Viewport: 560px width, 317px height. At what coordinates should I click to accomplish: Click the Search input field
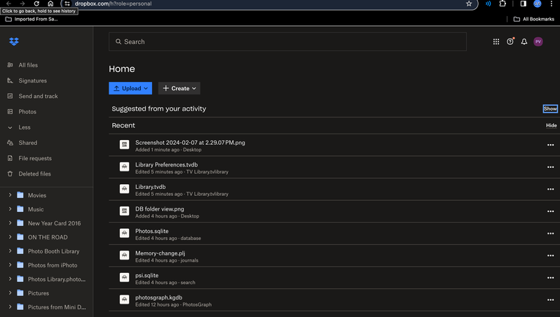point(287,42)
